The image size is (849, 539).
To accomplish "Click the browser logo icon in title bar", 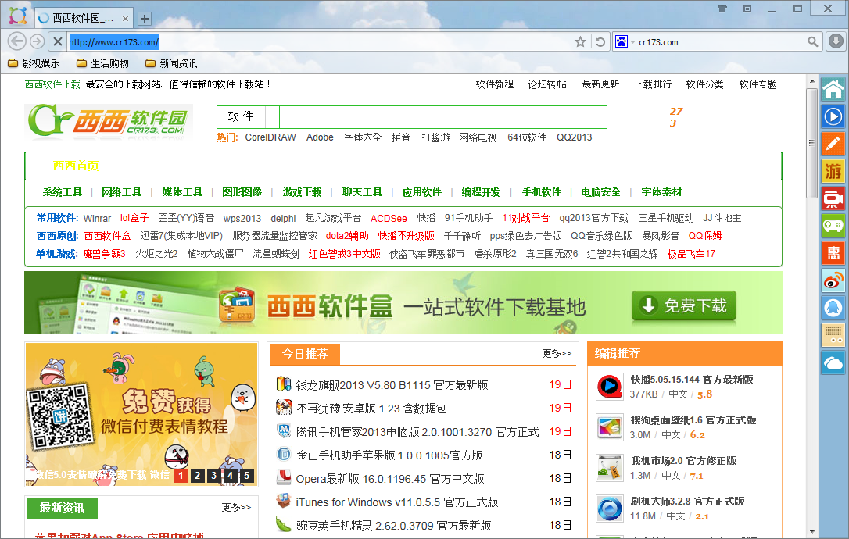I will coord(18,16).
